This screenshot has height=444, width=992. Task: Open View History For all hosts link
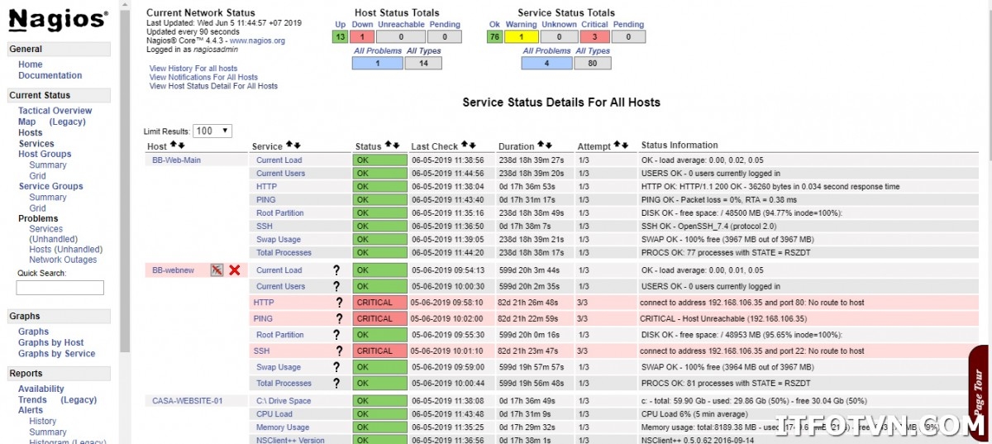click(193, 69)
